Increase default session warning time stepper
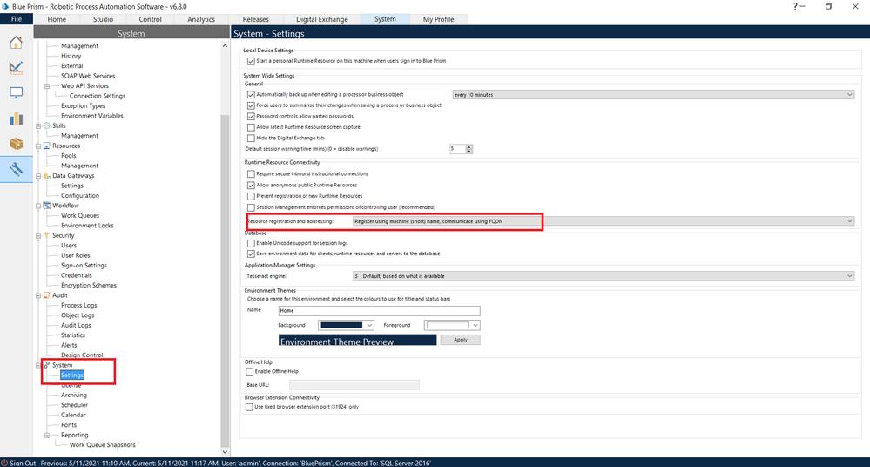The height and width of the screenshot is (467, 870). 469,146
